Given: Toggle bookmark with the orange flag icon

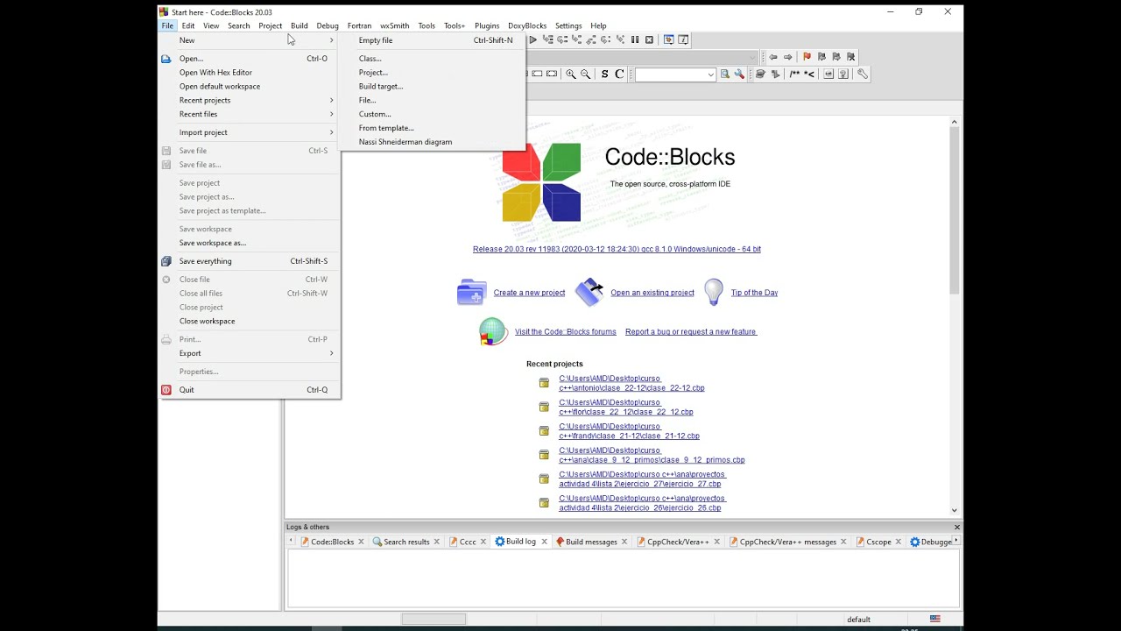Looking at the screenshot, I should coord(807,57).
